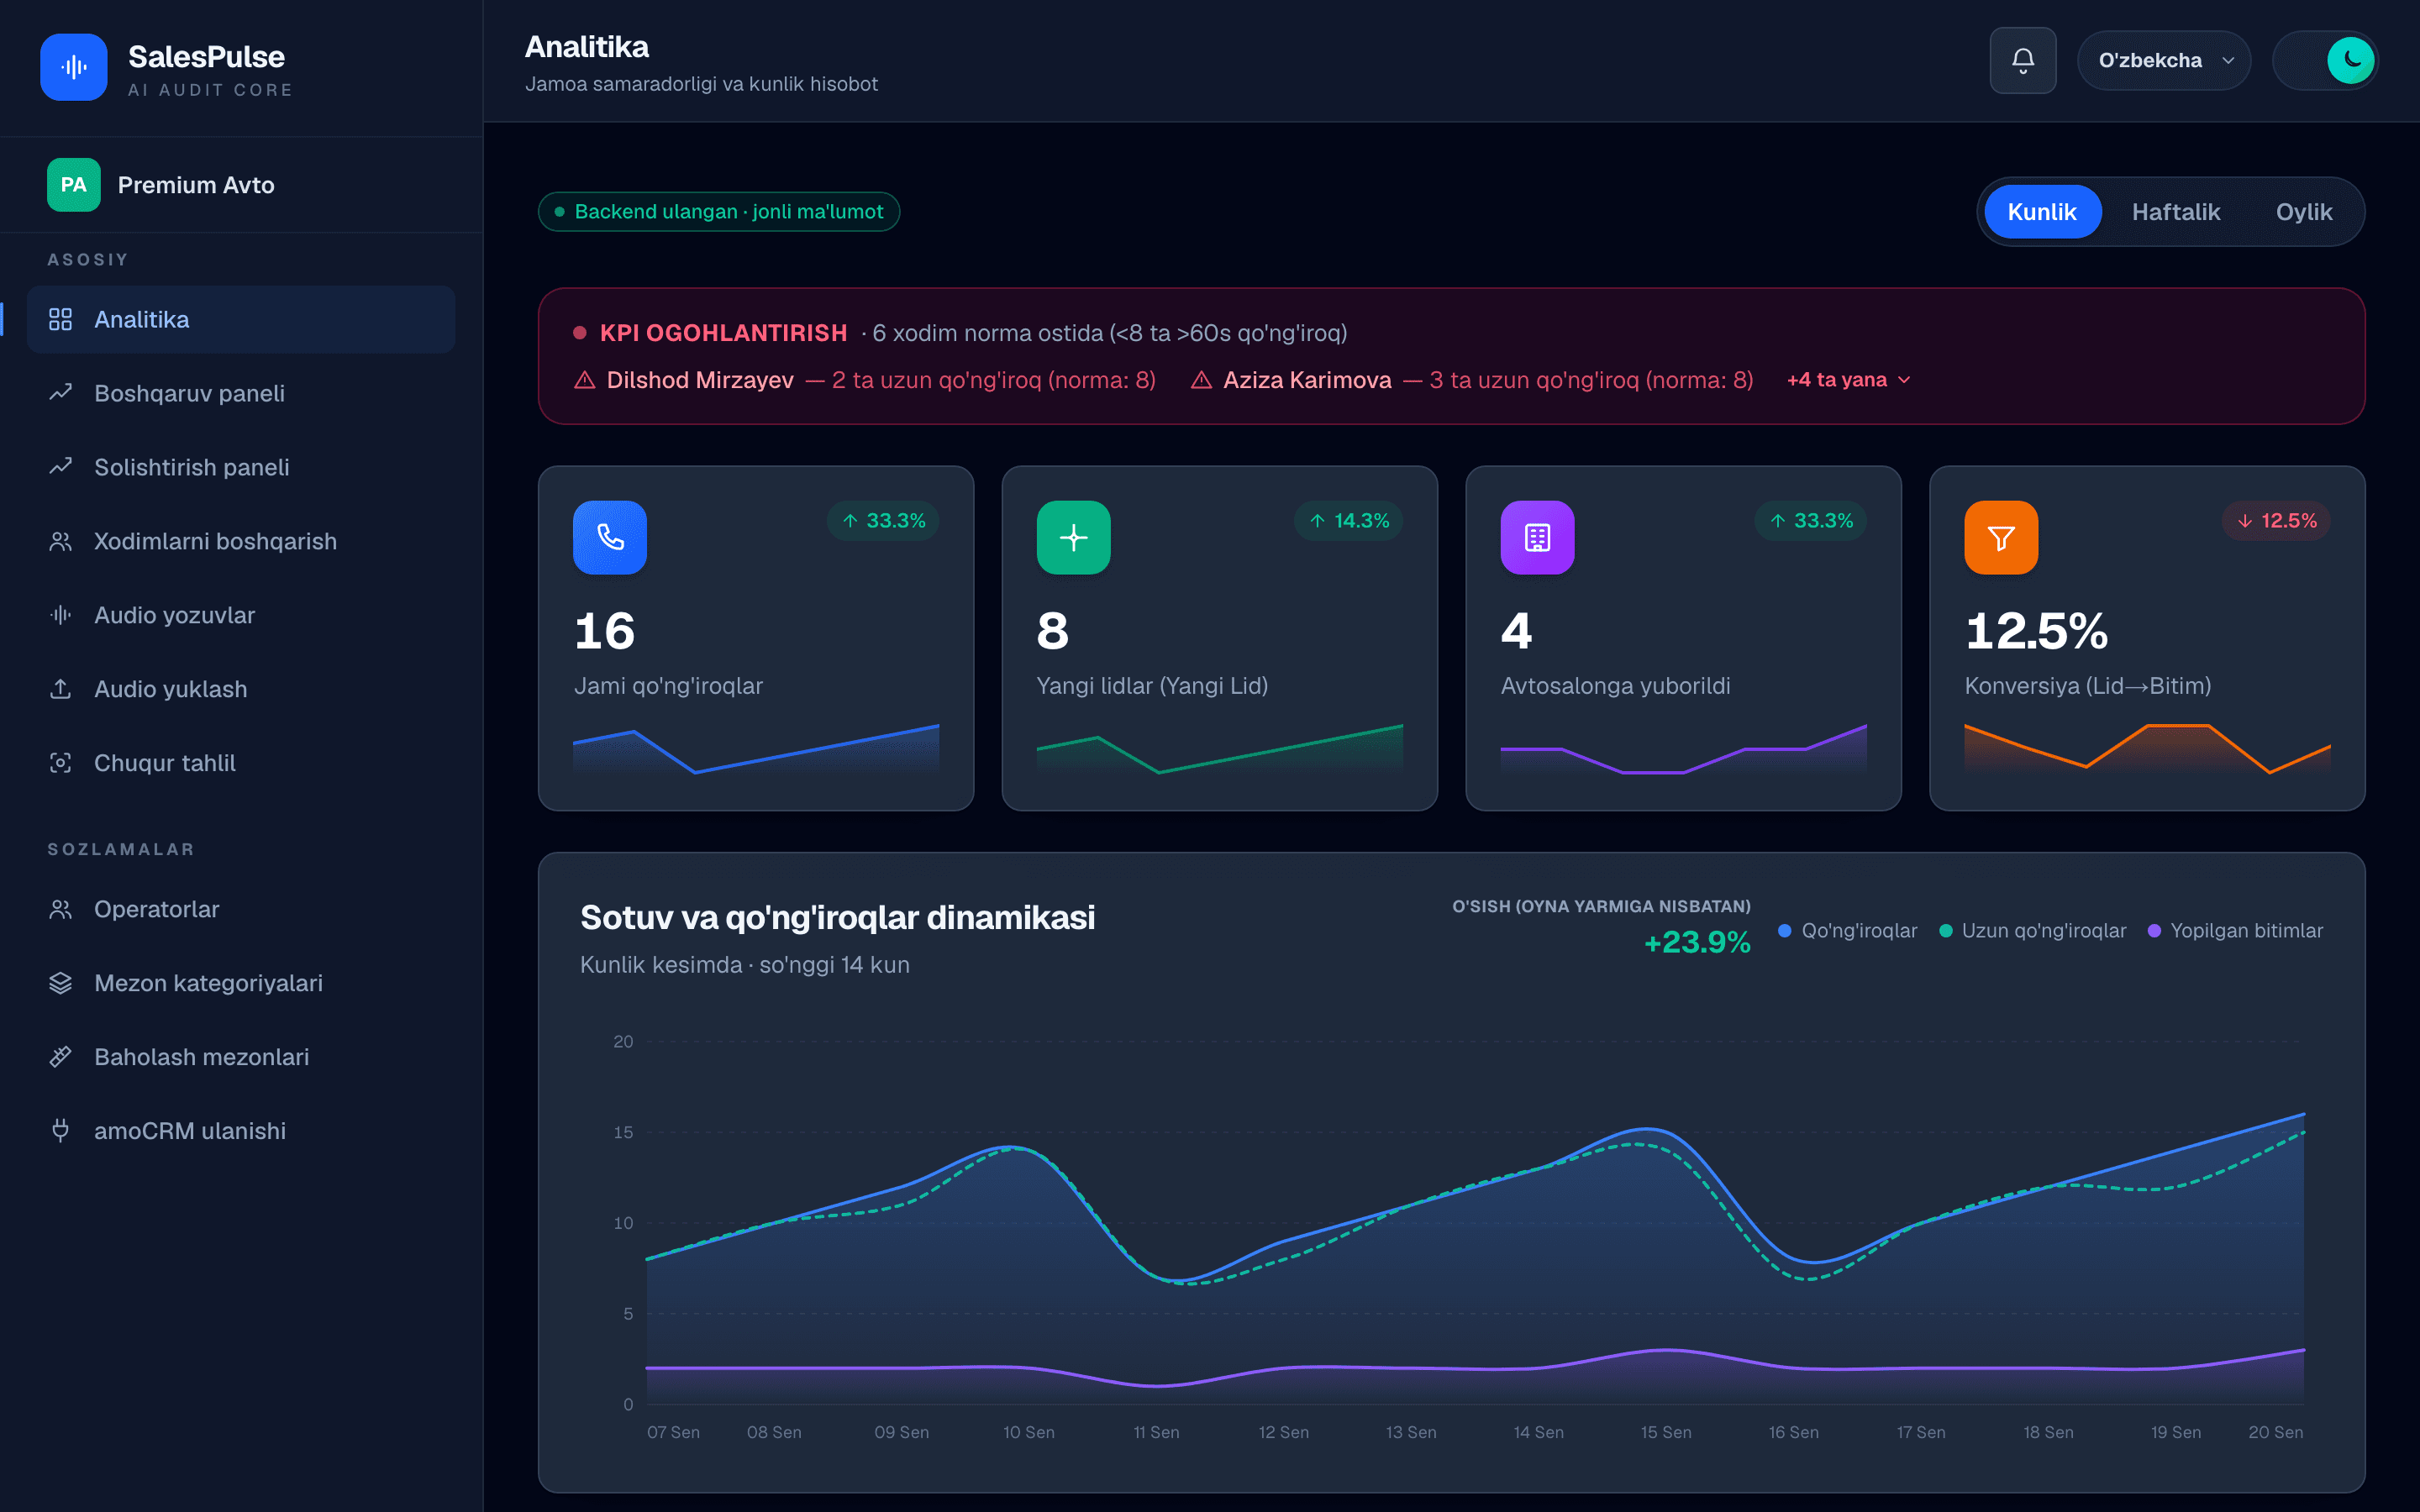Expand the +4 ta yana alerts
Image resolution: width=2420 pixels, height=1512 pixels.
(x=1848, y=380)
